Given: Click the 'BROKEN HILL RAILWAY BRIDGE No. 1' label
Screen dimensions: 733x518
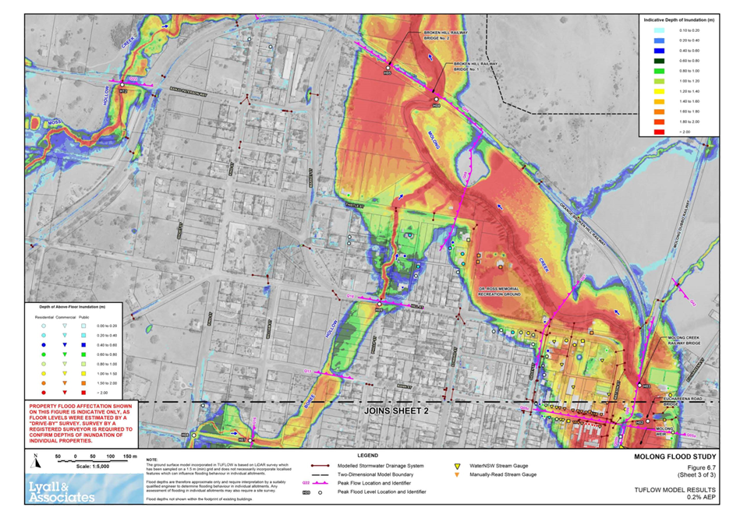Looking at the screenshot, I should (476, 66).
